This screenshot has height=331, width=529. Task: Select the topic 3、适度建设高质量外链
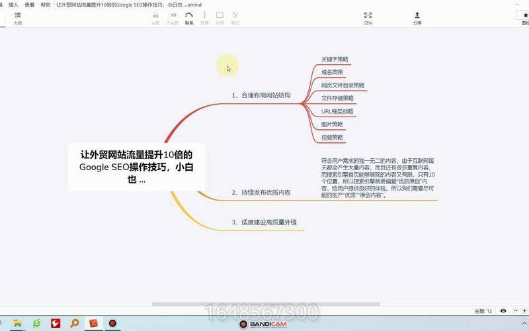click(x=264, y=222)
